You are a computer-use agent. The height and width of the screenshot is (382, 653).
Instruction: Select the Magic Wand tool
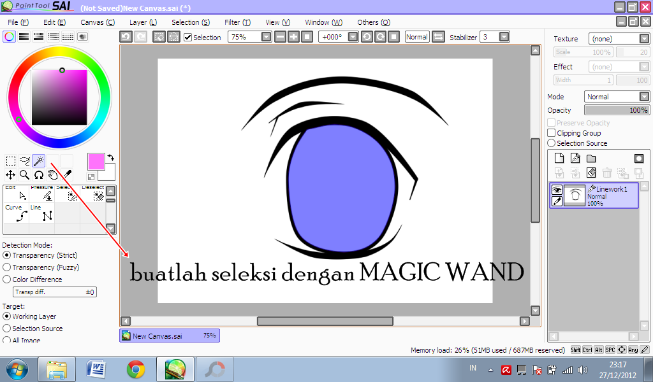(39, 161)
